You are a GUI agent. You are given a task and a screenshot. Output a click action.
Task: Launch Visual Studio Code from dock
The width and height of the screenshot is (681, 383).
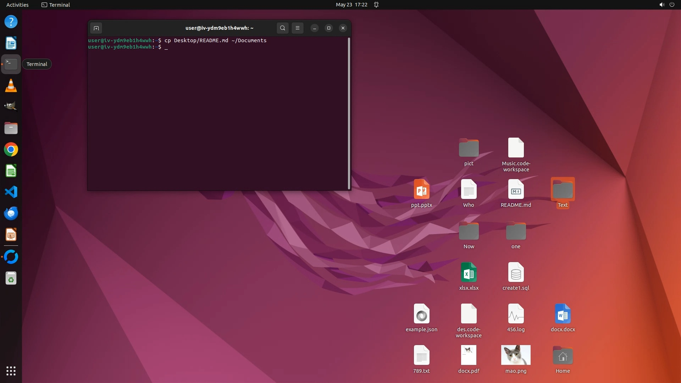[x=11, y=192]
